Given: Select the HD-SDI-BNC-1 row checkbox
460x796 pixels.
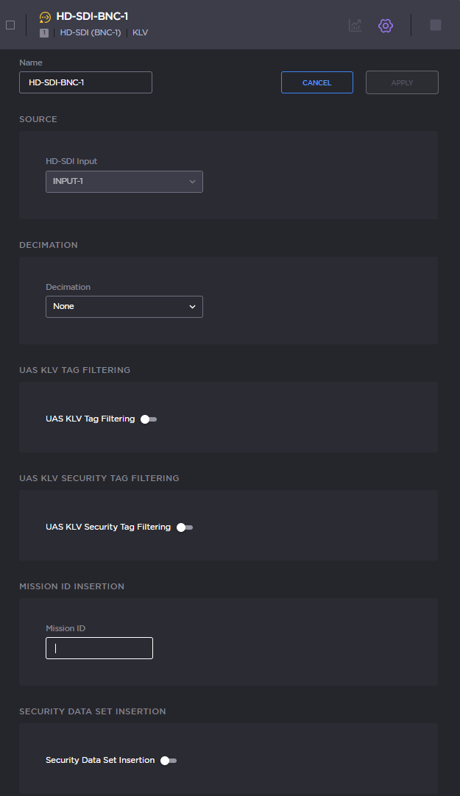Looking at the screenshot, I should click(10, 25).
